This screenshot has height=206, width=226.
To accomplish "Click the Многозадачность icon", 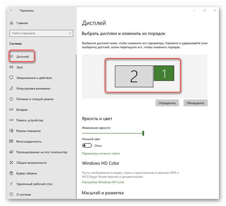I will coord(11,141).
